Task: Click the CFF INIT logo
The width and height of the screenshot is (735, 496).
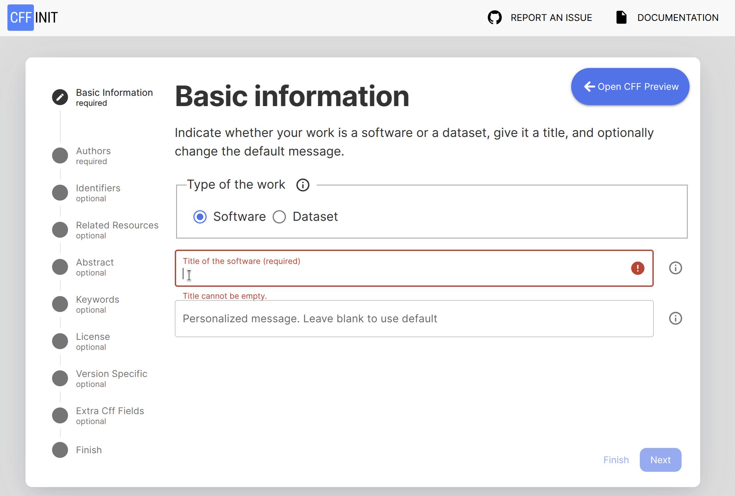Action: 33,18
